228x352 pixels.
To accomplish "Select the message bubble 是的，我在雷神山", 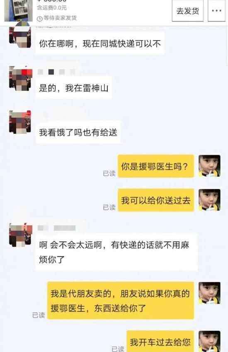I will [x=74, y=88].
